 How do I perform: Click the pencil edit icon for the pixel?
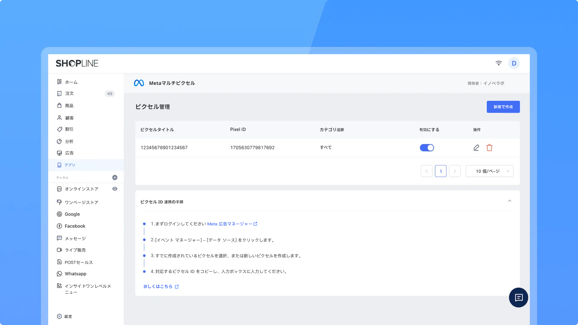tap(476, 148)
